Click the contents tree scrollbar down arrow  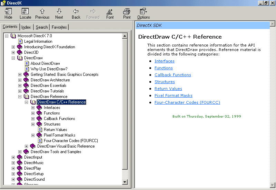pos(125,182)
